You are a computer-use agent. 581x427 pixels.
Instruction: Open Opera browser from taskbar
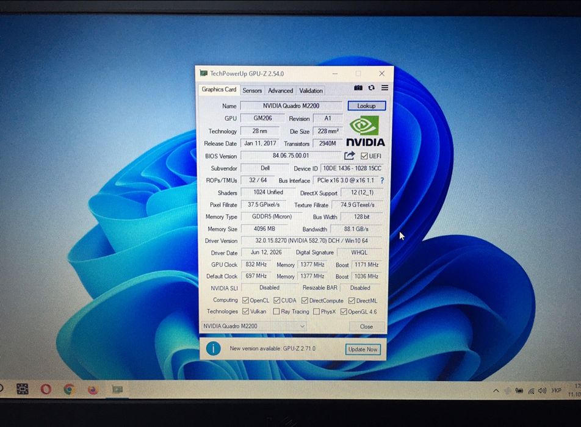(46, 389)
